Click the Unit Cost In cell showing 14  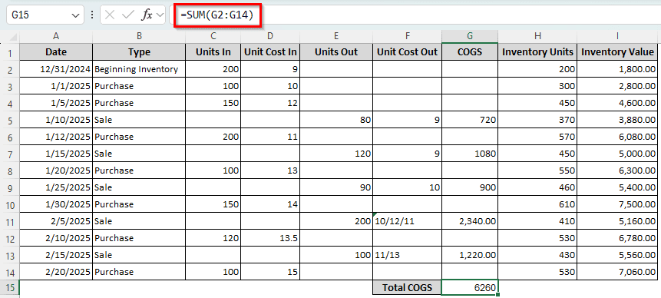(x=271, y=204)
